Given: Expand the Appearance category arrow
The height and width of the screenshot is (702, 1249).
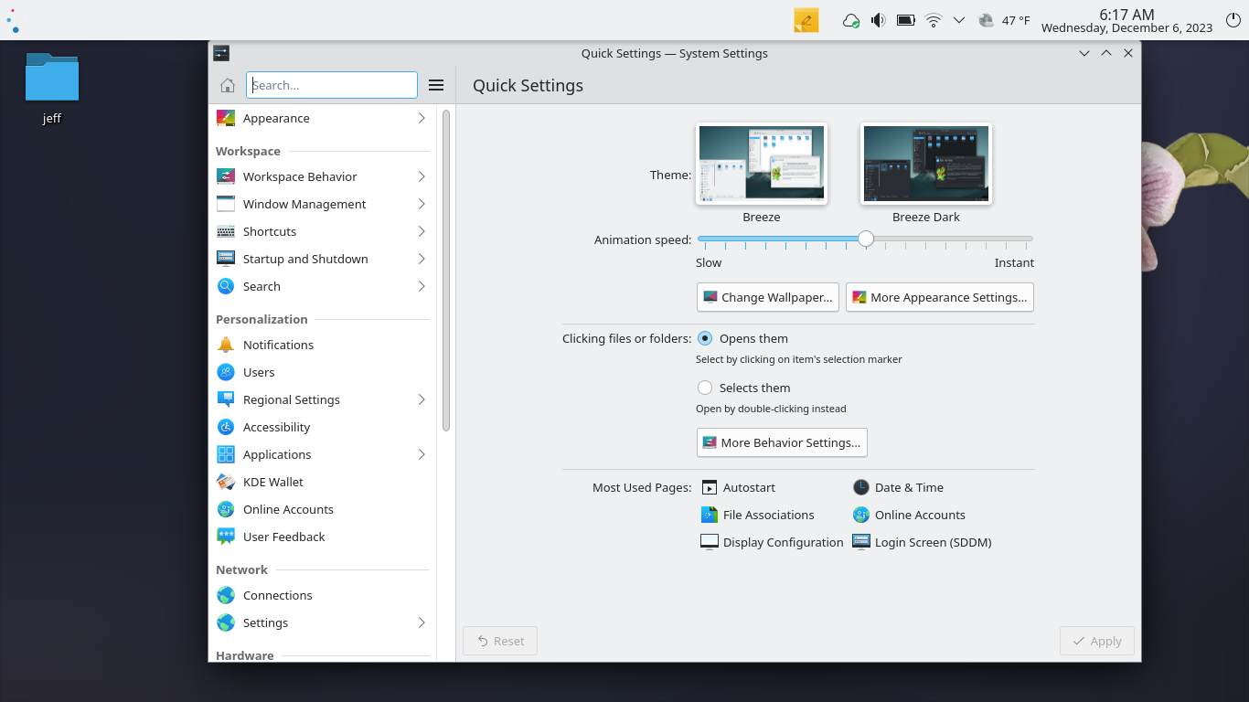Looking at the screenshot, I should pyautogui.click(x=422, y=118).
